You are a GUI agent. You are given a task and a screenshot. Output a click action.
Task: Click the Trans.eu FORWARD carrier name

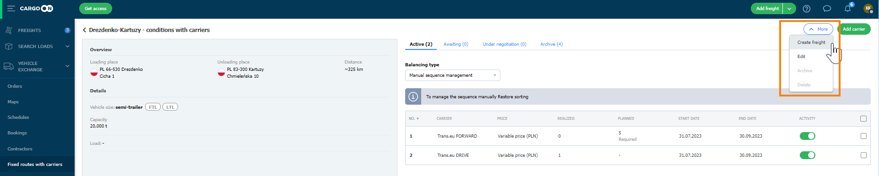tap(457, 136)
